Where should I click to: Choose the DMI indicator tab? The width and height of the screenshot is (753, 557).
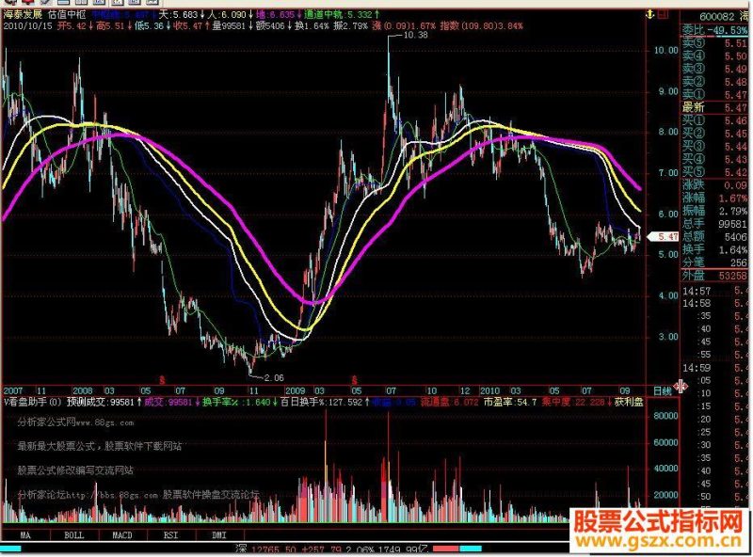click(x=219, y=535)
